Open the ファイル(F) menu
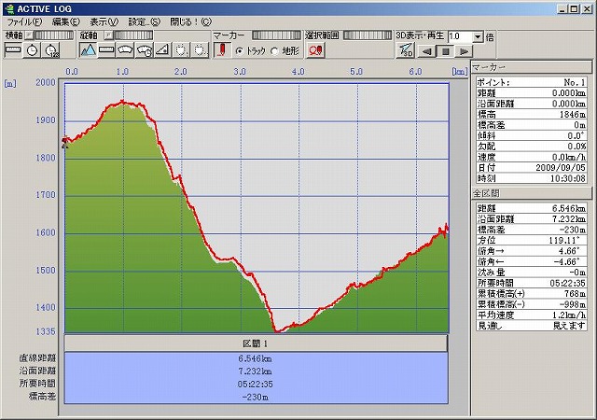Screen dimensions: 597x420 [25, 21]
